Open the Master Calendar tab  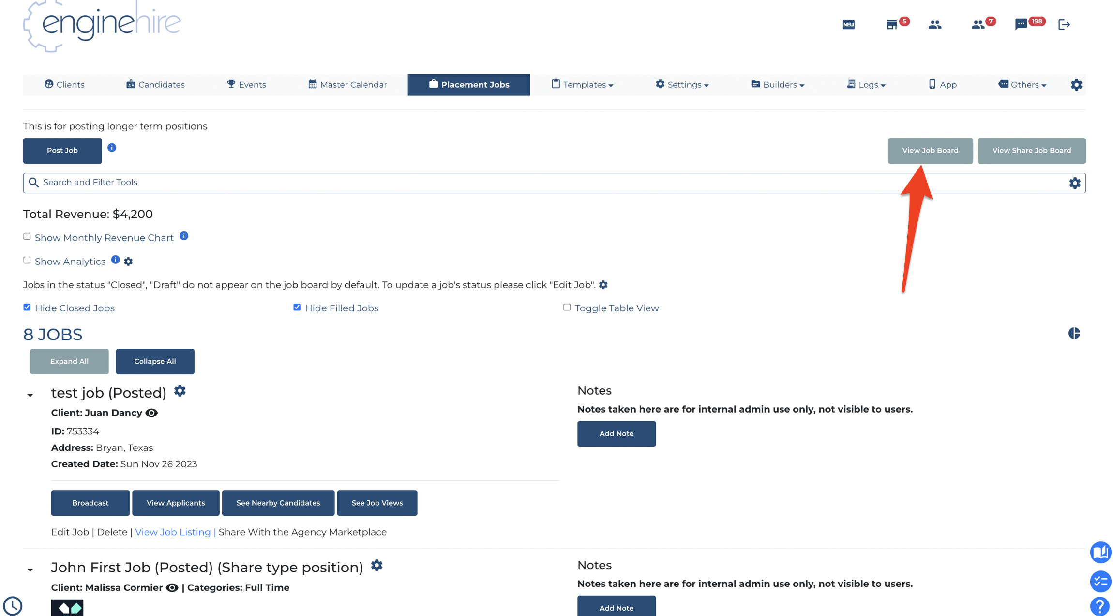point(347,85)
